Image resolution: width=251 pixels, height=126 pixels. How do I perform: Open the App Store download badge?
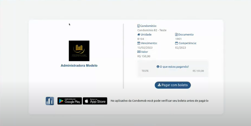click(x=95, y=101)
